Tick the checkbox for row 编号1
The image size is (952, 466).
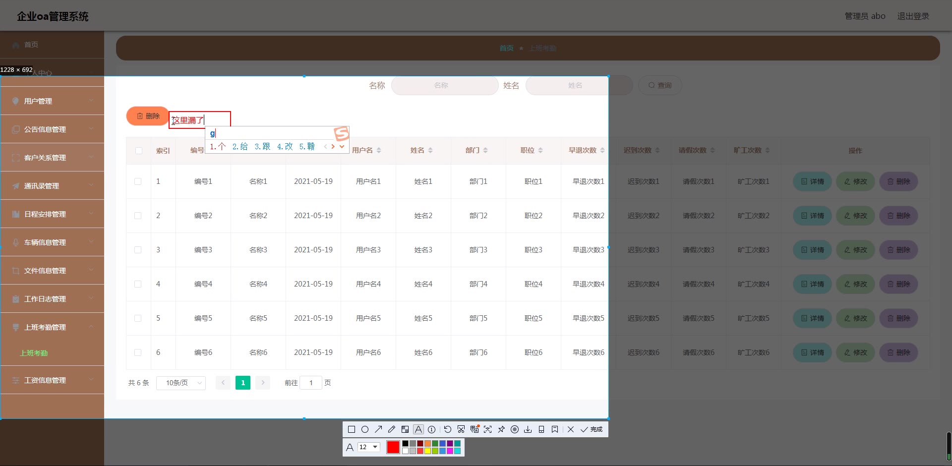point(138,181)
